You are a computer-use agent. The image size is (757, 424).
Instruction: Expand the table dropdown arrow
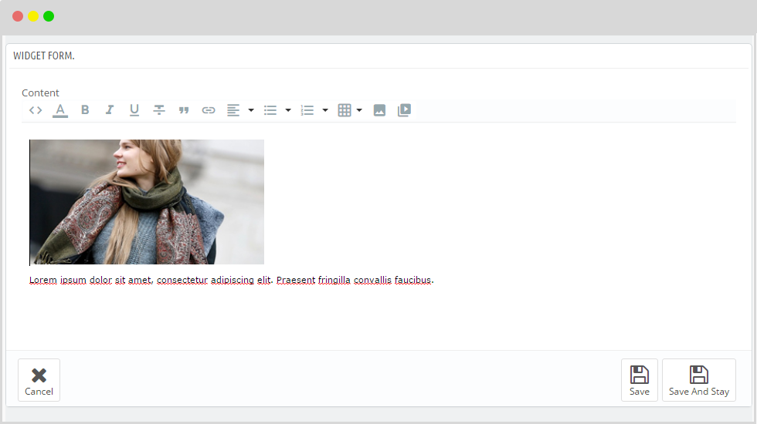359,110
